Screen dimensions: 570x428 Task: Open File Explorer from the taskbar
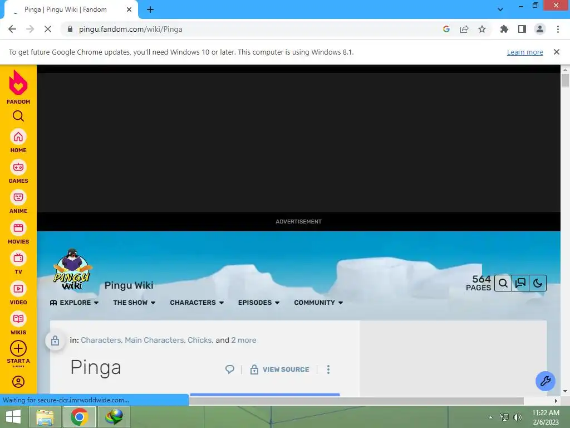(x=45, y=417)
